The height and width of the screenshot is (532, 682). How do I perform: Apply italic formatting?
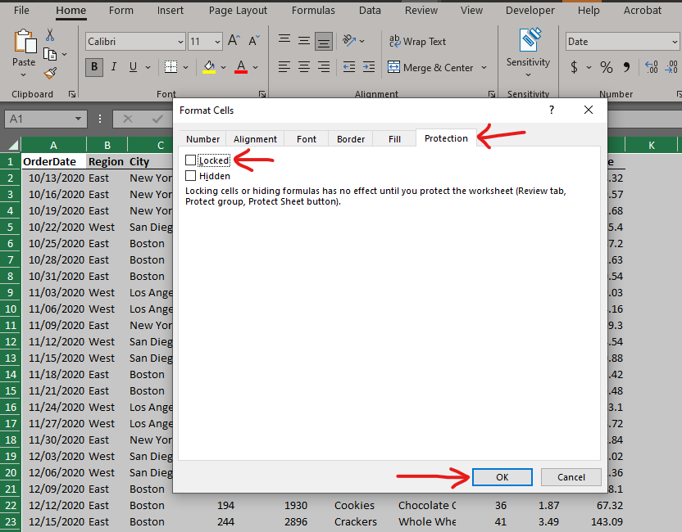(x=112, y=67)
